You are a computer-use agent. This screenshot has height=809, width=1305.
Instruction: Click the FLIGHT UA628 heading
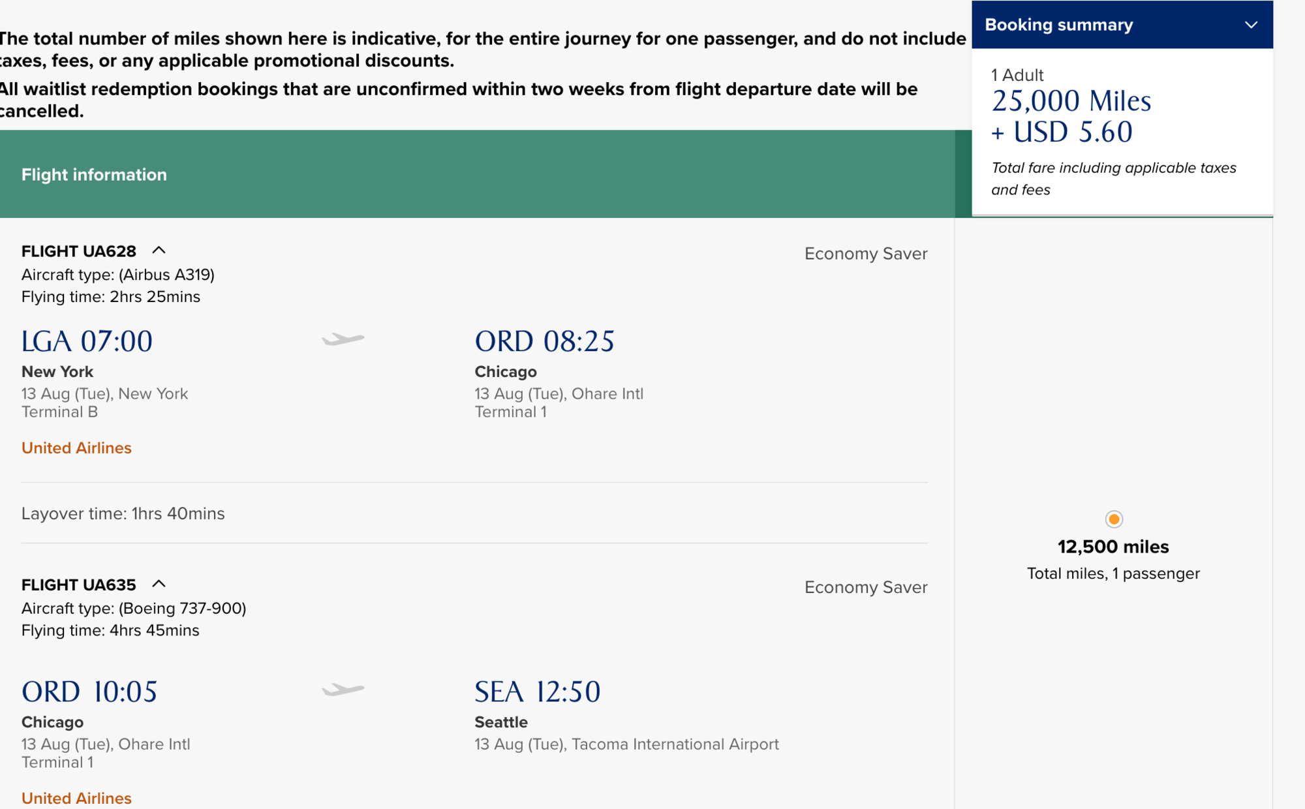click(x=79, y=251)
